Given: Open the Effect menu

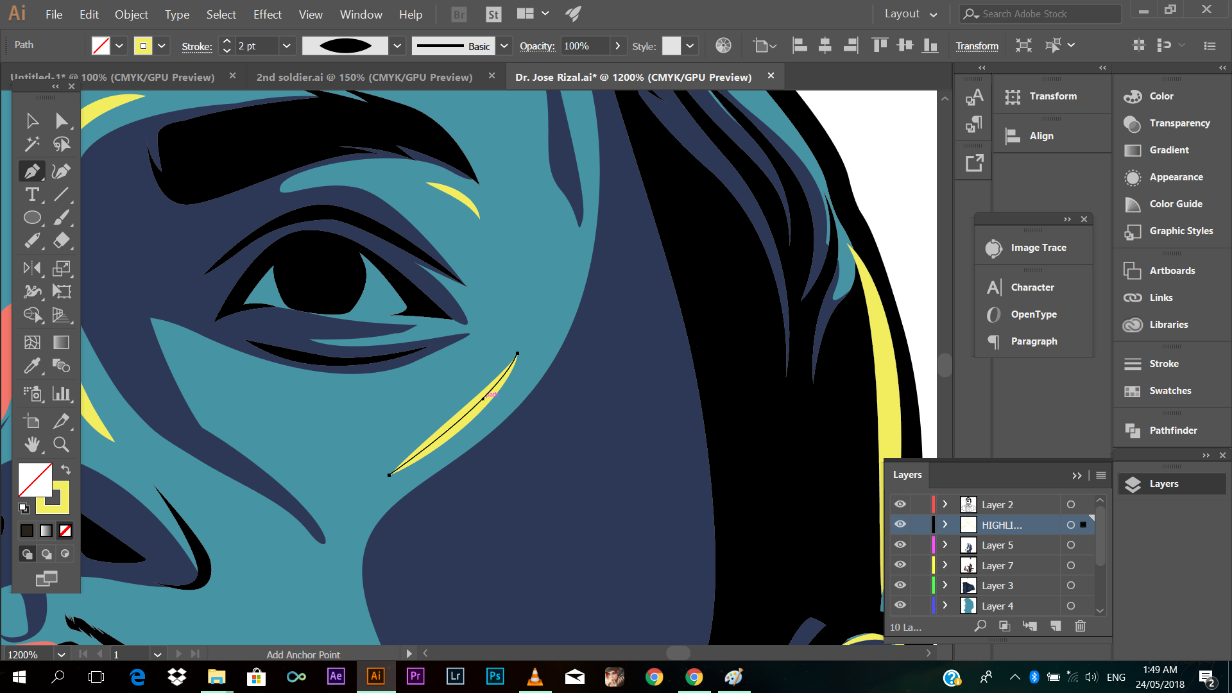Looking at the screenshot, I should (268, 14).
